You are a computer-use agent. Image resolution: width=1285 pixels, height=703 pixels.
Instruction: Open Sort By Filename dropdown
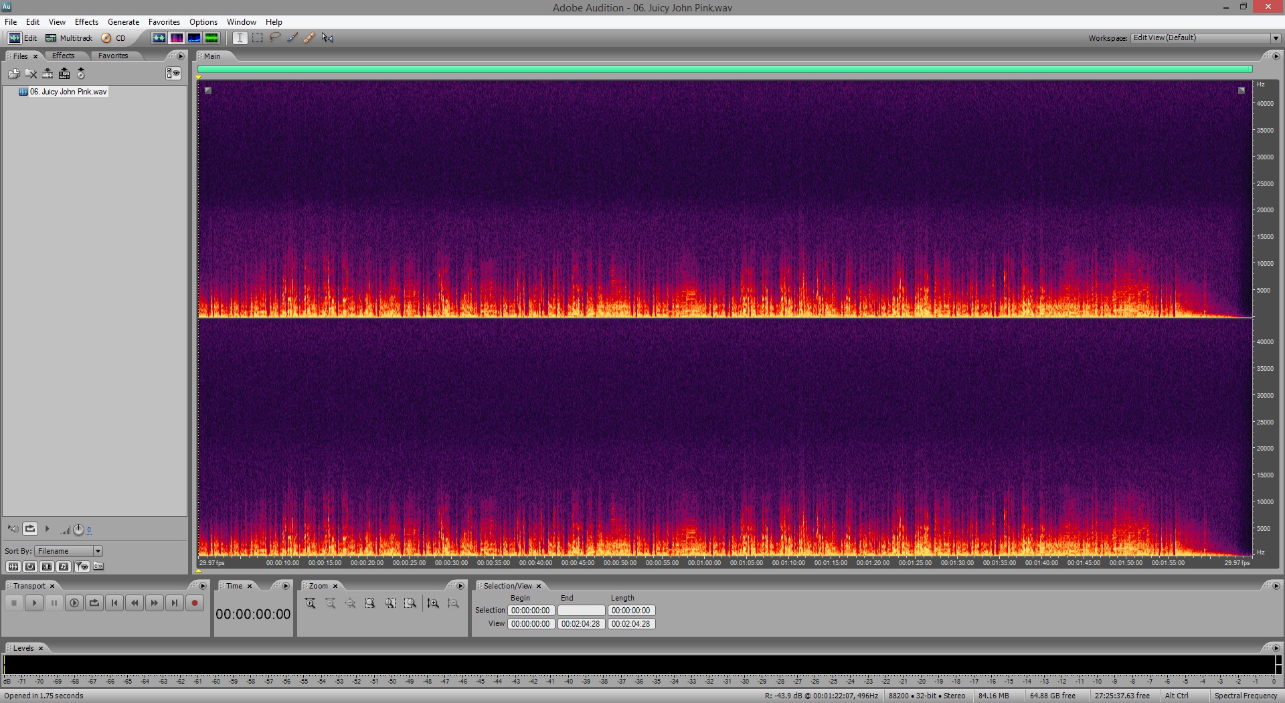point(69,551)
